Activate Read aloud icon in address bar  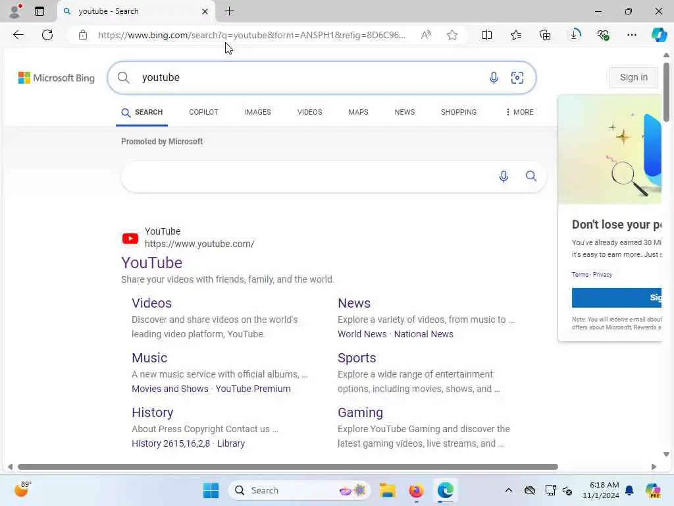click(426, 35)
